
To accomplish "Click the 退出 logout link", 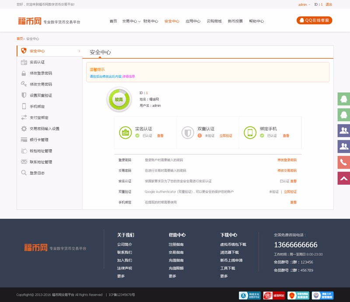I will pos(329,4).
